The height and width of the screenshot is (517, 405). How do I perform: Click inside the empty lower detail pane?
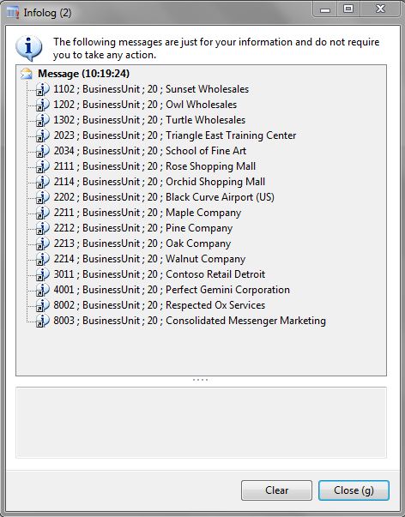tap(201, 423)
